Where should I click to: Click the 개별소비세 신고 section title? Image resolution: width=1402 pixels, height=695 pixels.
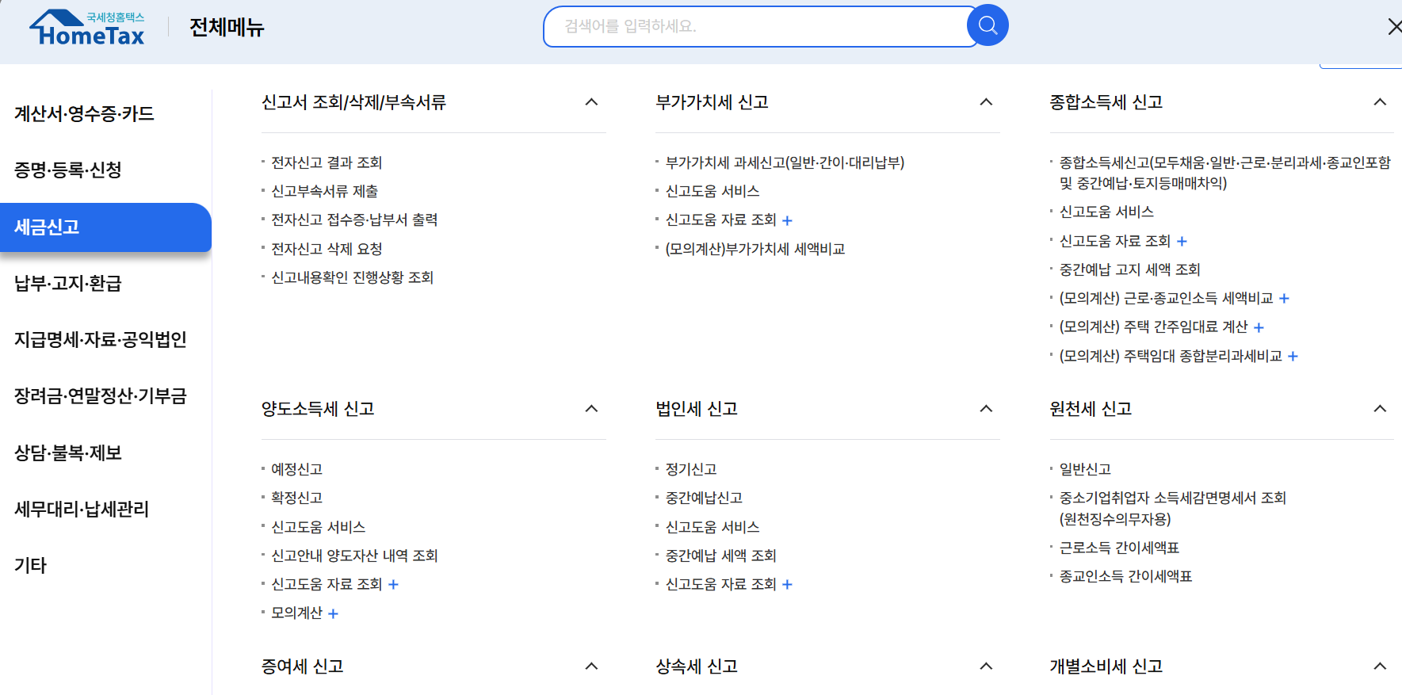coord(1106,666)
